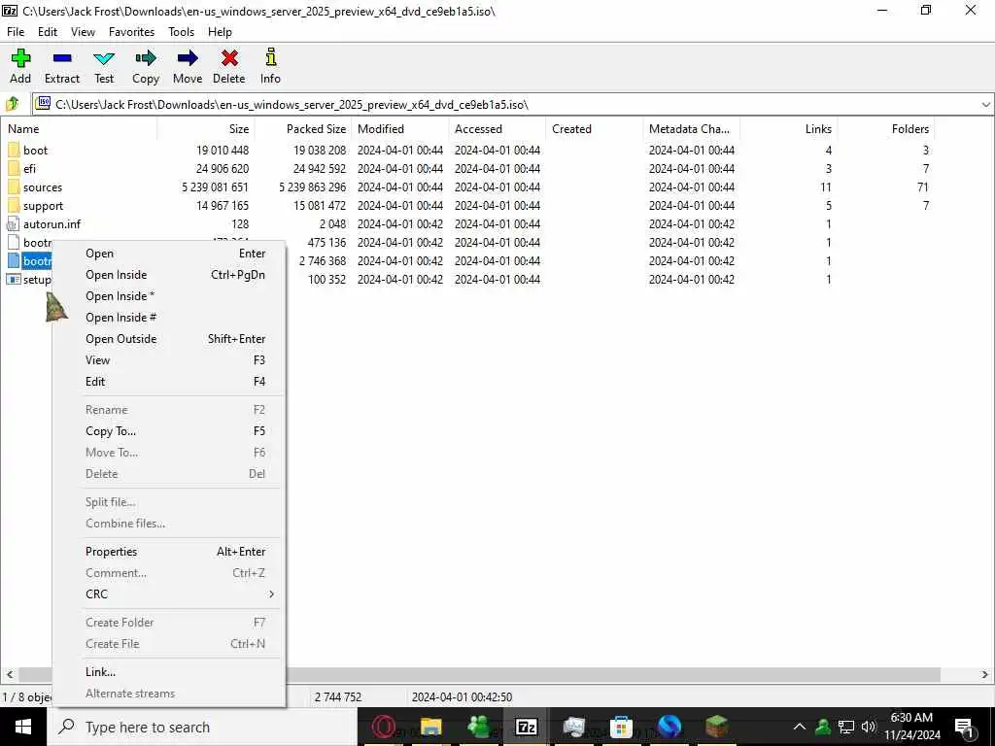Screen dimensions: 995x746
Task: Click the up-folder icon beside address bar
Action: 13,103
